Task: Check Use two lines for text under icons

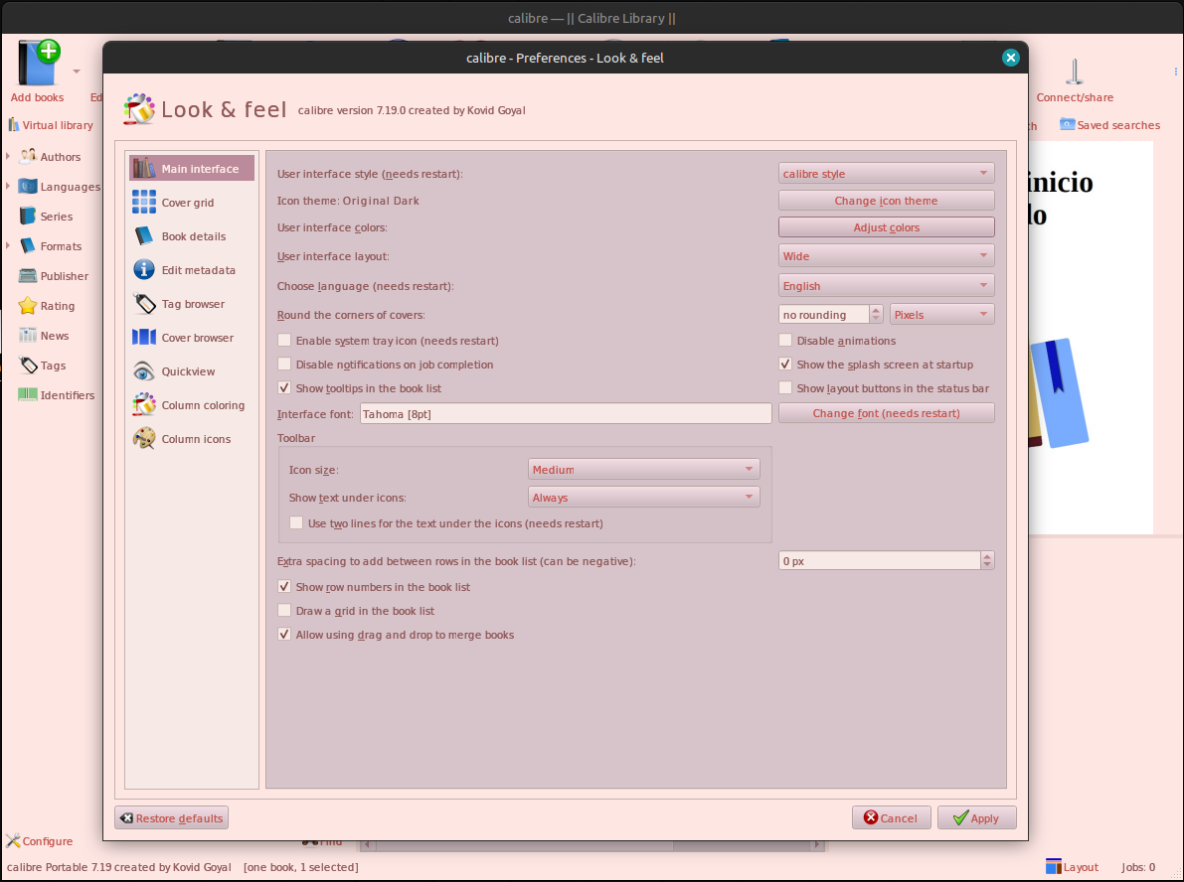Action: click(296, 522)
